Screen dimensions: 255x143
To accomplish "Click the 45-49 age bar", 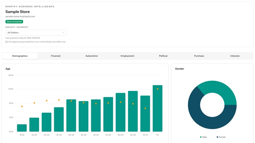I will pos(84,116).
